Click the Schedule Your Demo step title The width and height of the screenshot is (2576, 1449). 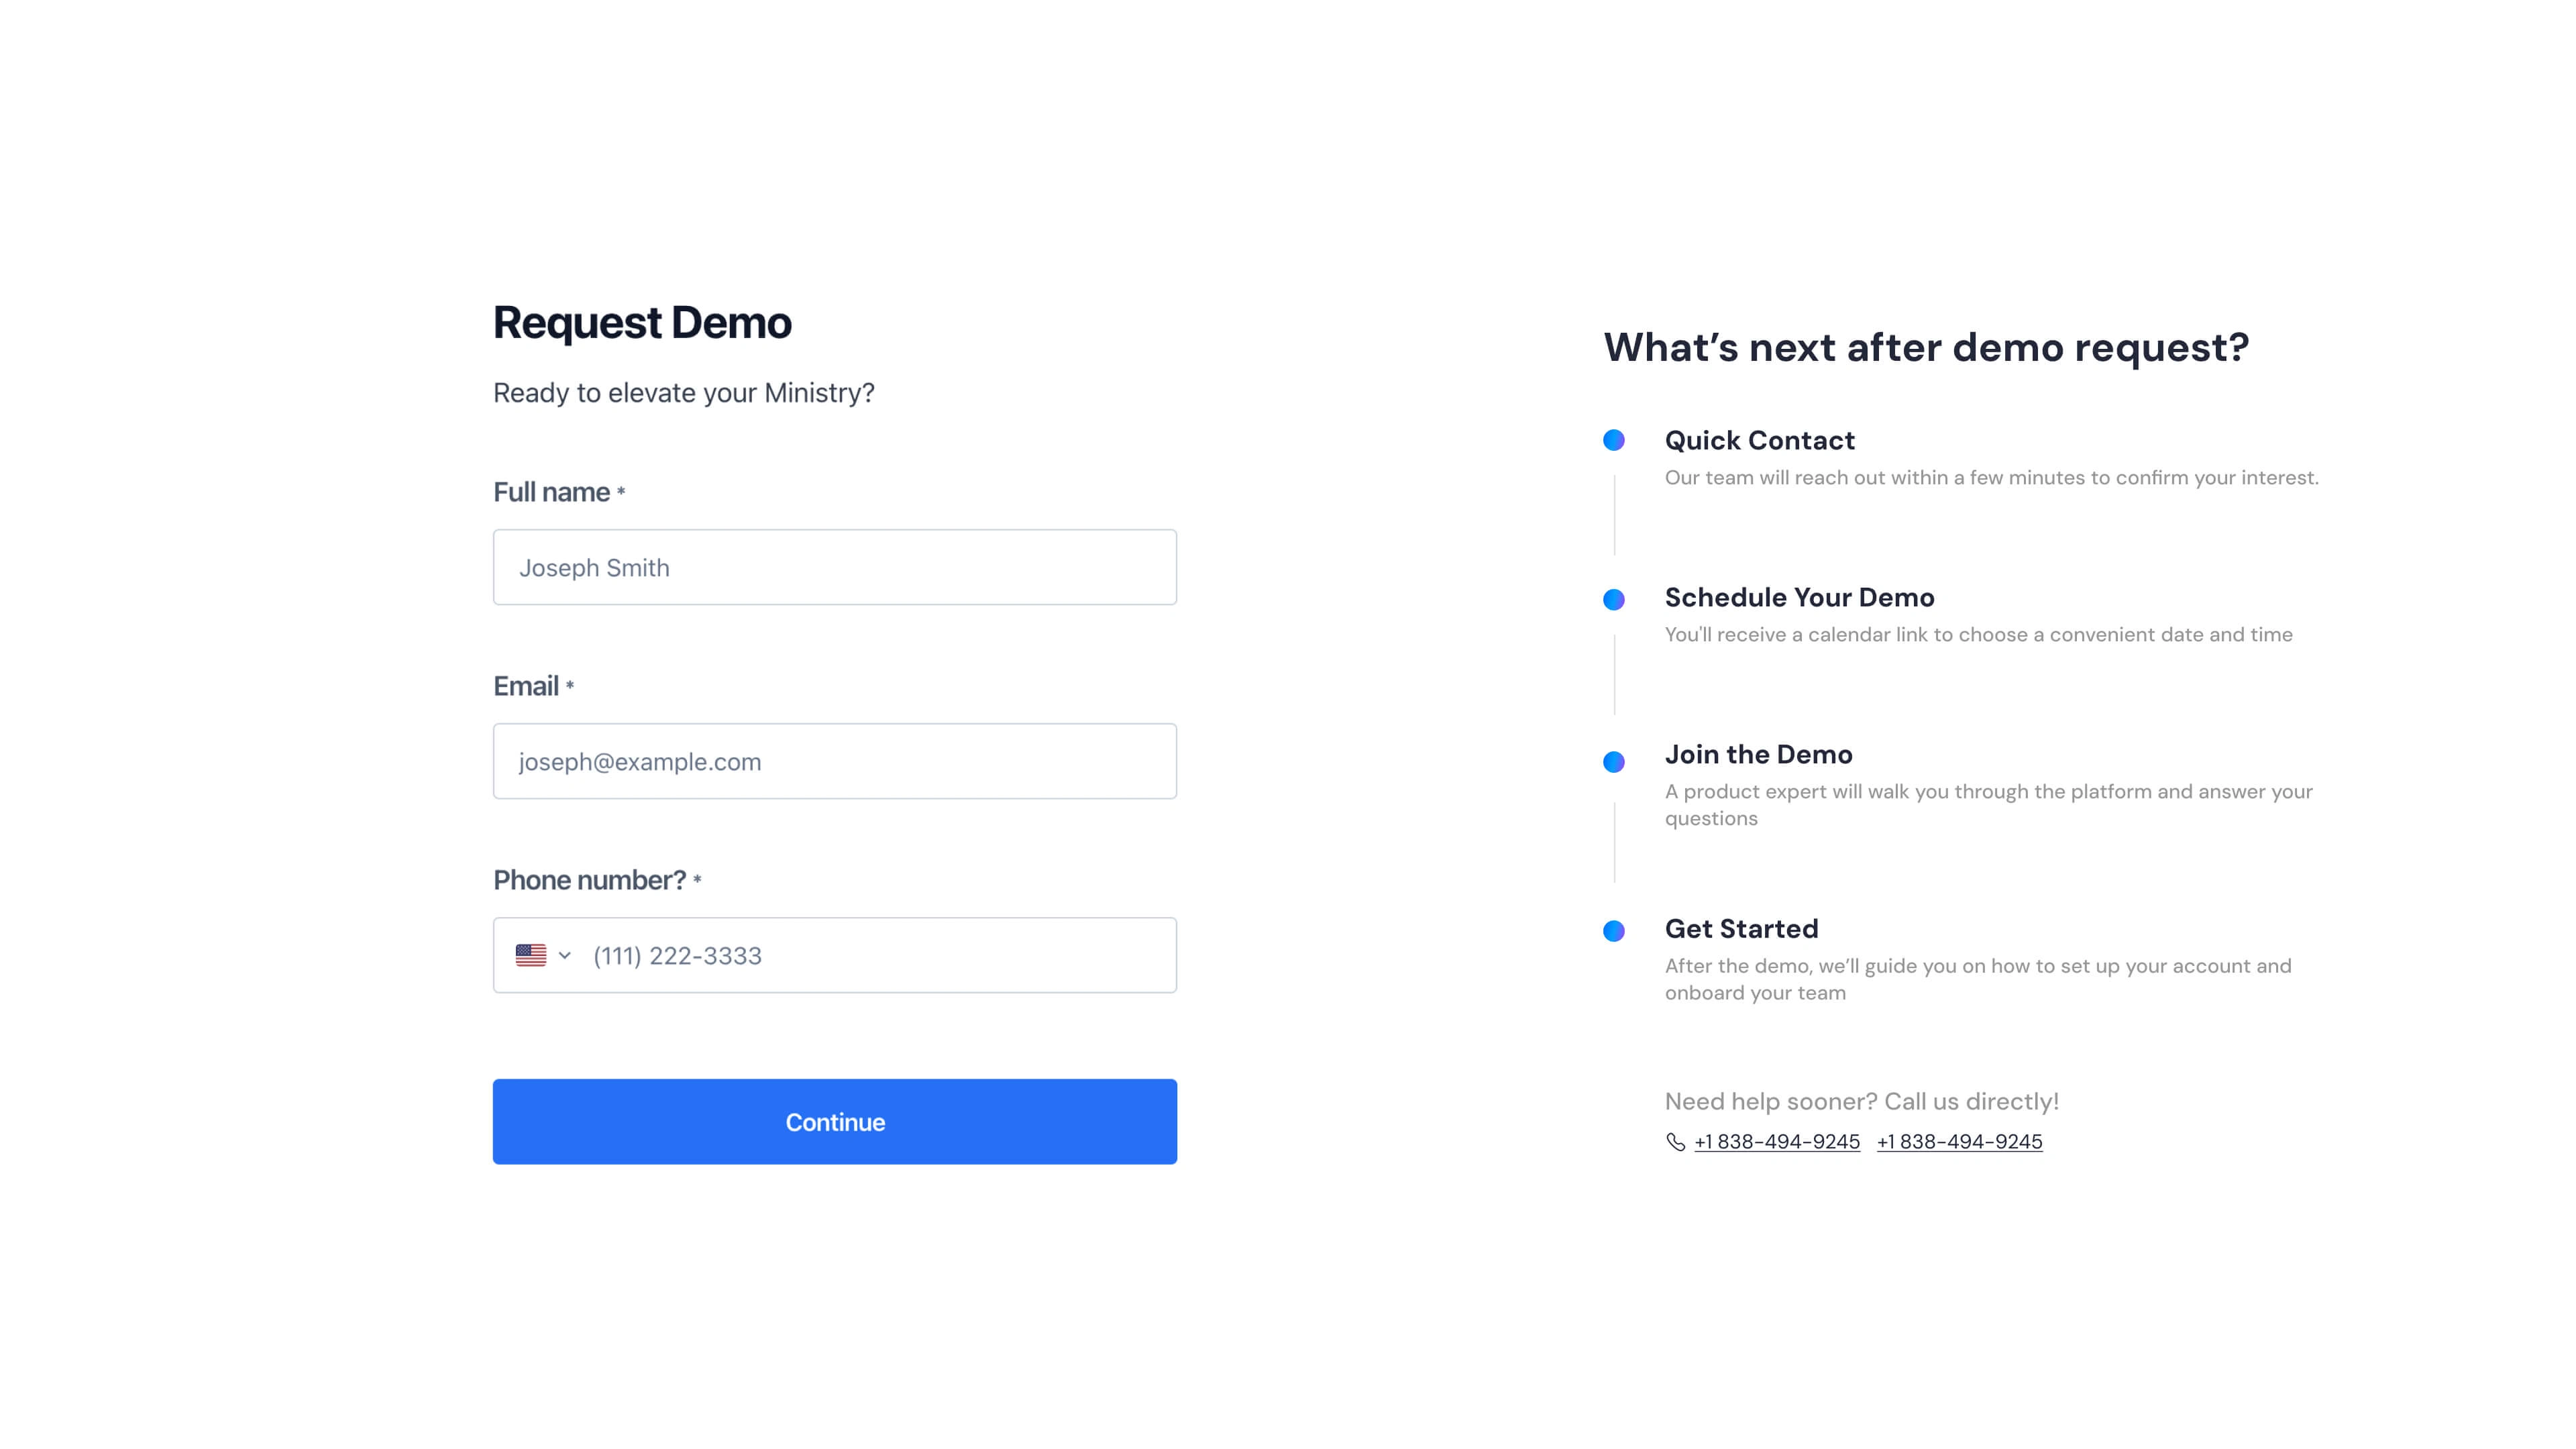[1799, 597]
